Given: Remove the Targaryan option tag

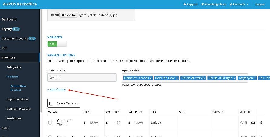Looking at the screenshot, I should (255, 78).
